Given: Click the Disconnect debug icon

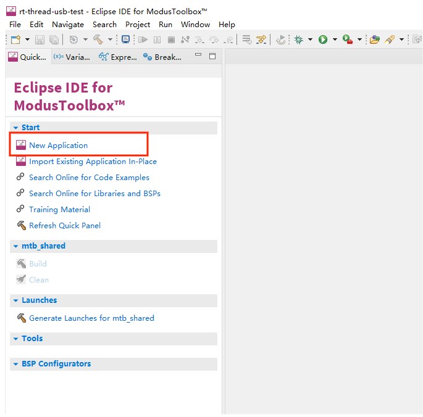Looking at the screenshot, I should coord(185,39).
